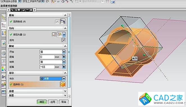The width and height of the screenshot is (186, 107).
Task: Click the 反向 reverse direction icon
Action: [x=63, y=40]
